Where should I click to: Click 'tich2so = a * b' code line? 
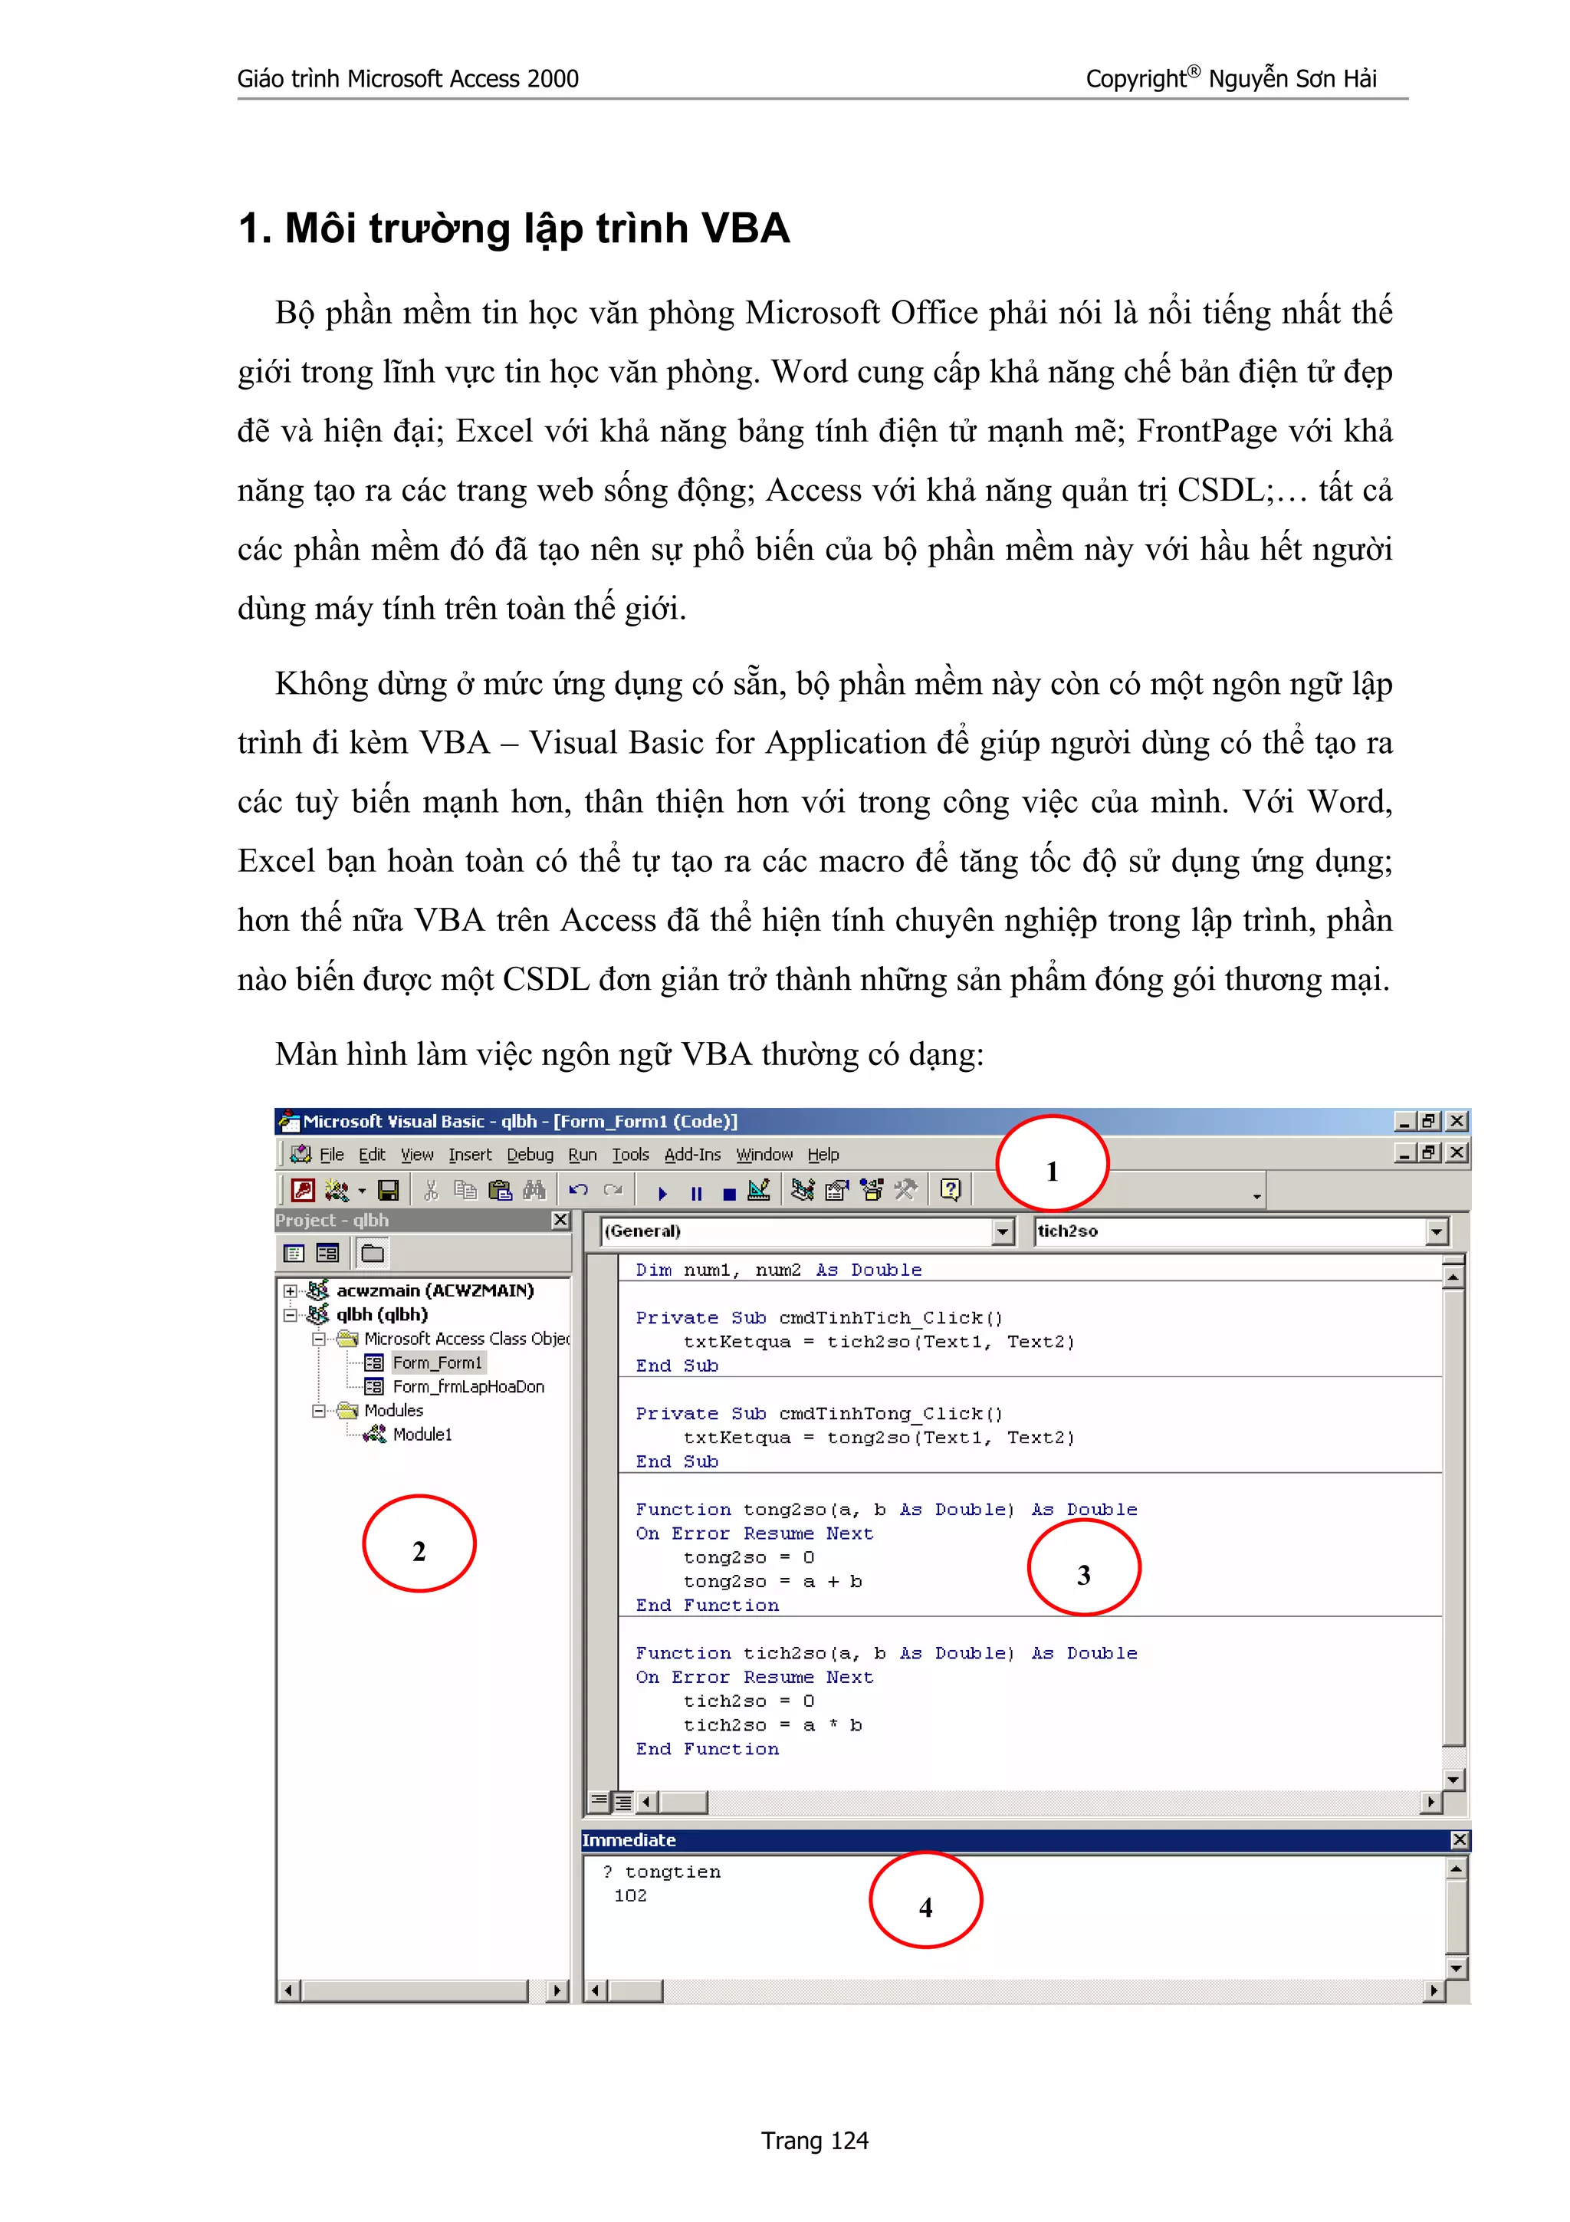pyautogui.click(x=772, y=1724)
